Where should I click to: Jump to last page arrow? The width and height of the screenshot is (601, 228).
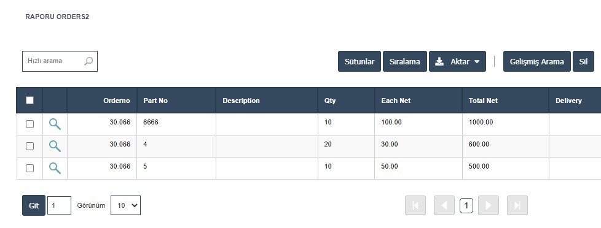[x=517, y=205]
